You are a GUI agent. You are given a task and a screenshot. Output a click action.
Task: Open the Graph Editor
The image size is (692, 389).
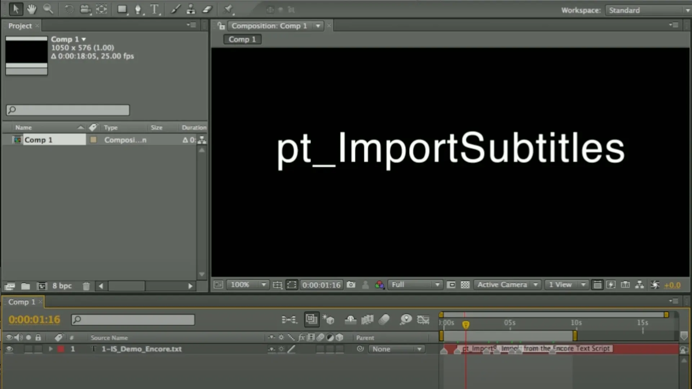tap(423, 320)
